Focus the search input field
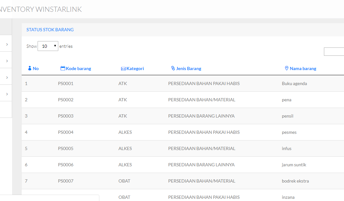 [x=334, y=52]
